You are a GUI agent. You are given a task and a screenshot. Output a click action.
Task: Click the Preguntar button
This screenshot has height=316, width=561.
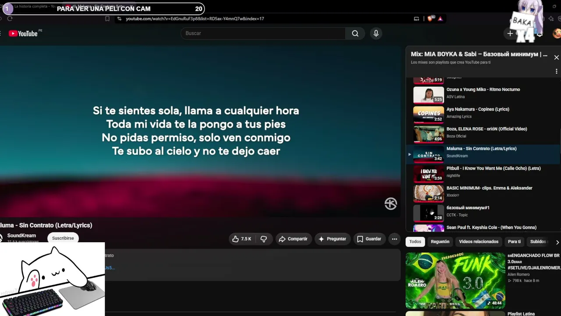(x=332, y=239)
